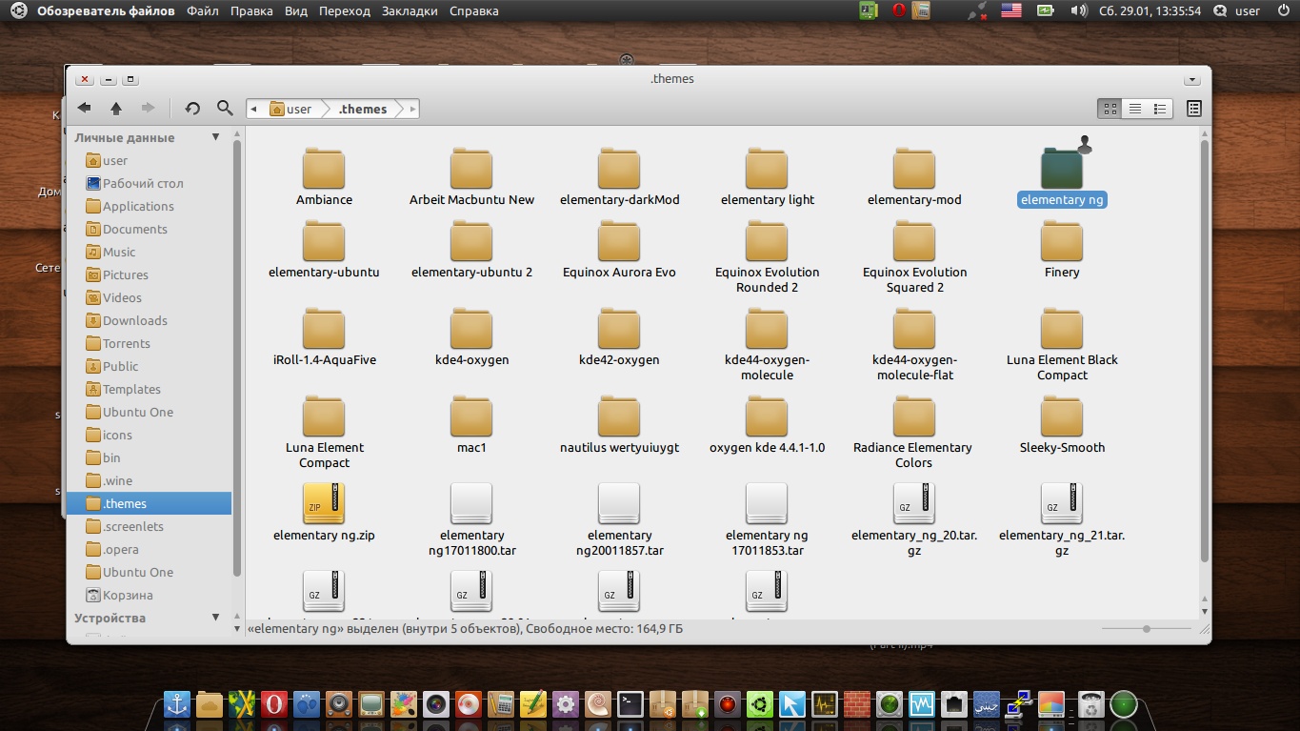Select the kde4-oxygen folder
The height and width of the screenshot is (731, 1300).
(471, 337)
